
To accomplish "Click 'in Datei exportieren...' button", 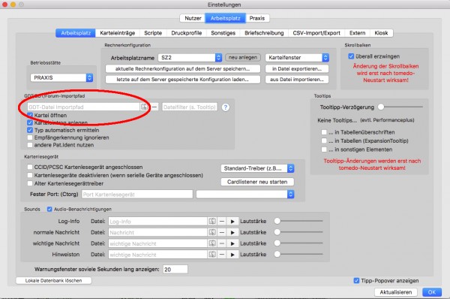I will [x=297, y=68].
